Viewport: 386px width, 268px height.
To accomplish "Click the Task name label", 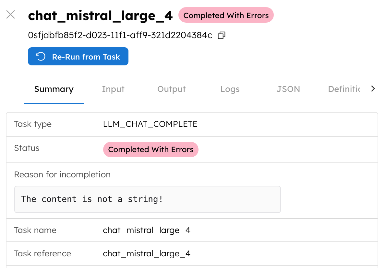I will coord(35,230).
